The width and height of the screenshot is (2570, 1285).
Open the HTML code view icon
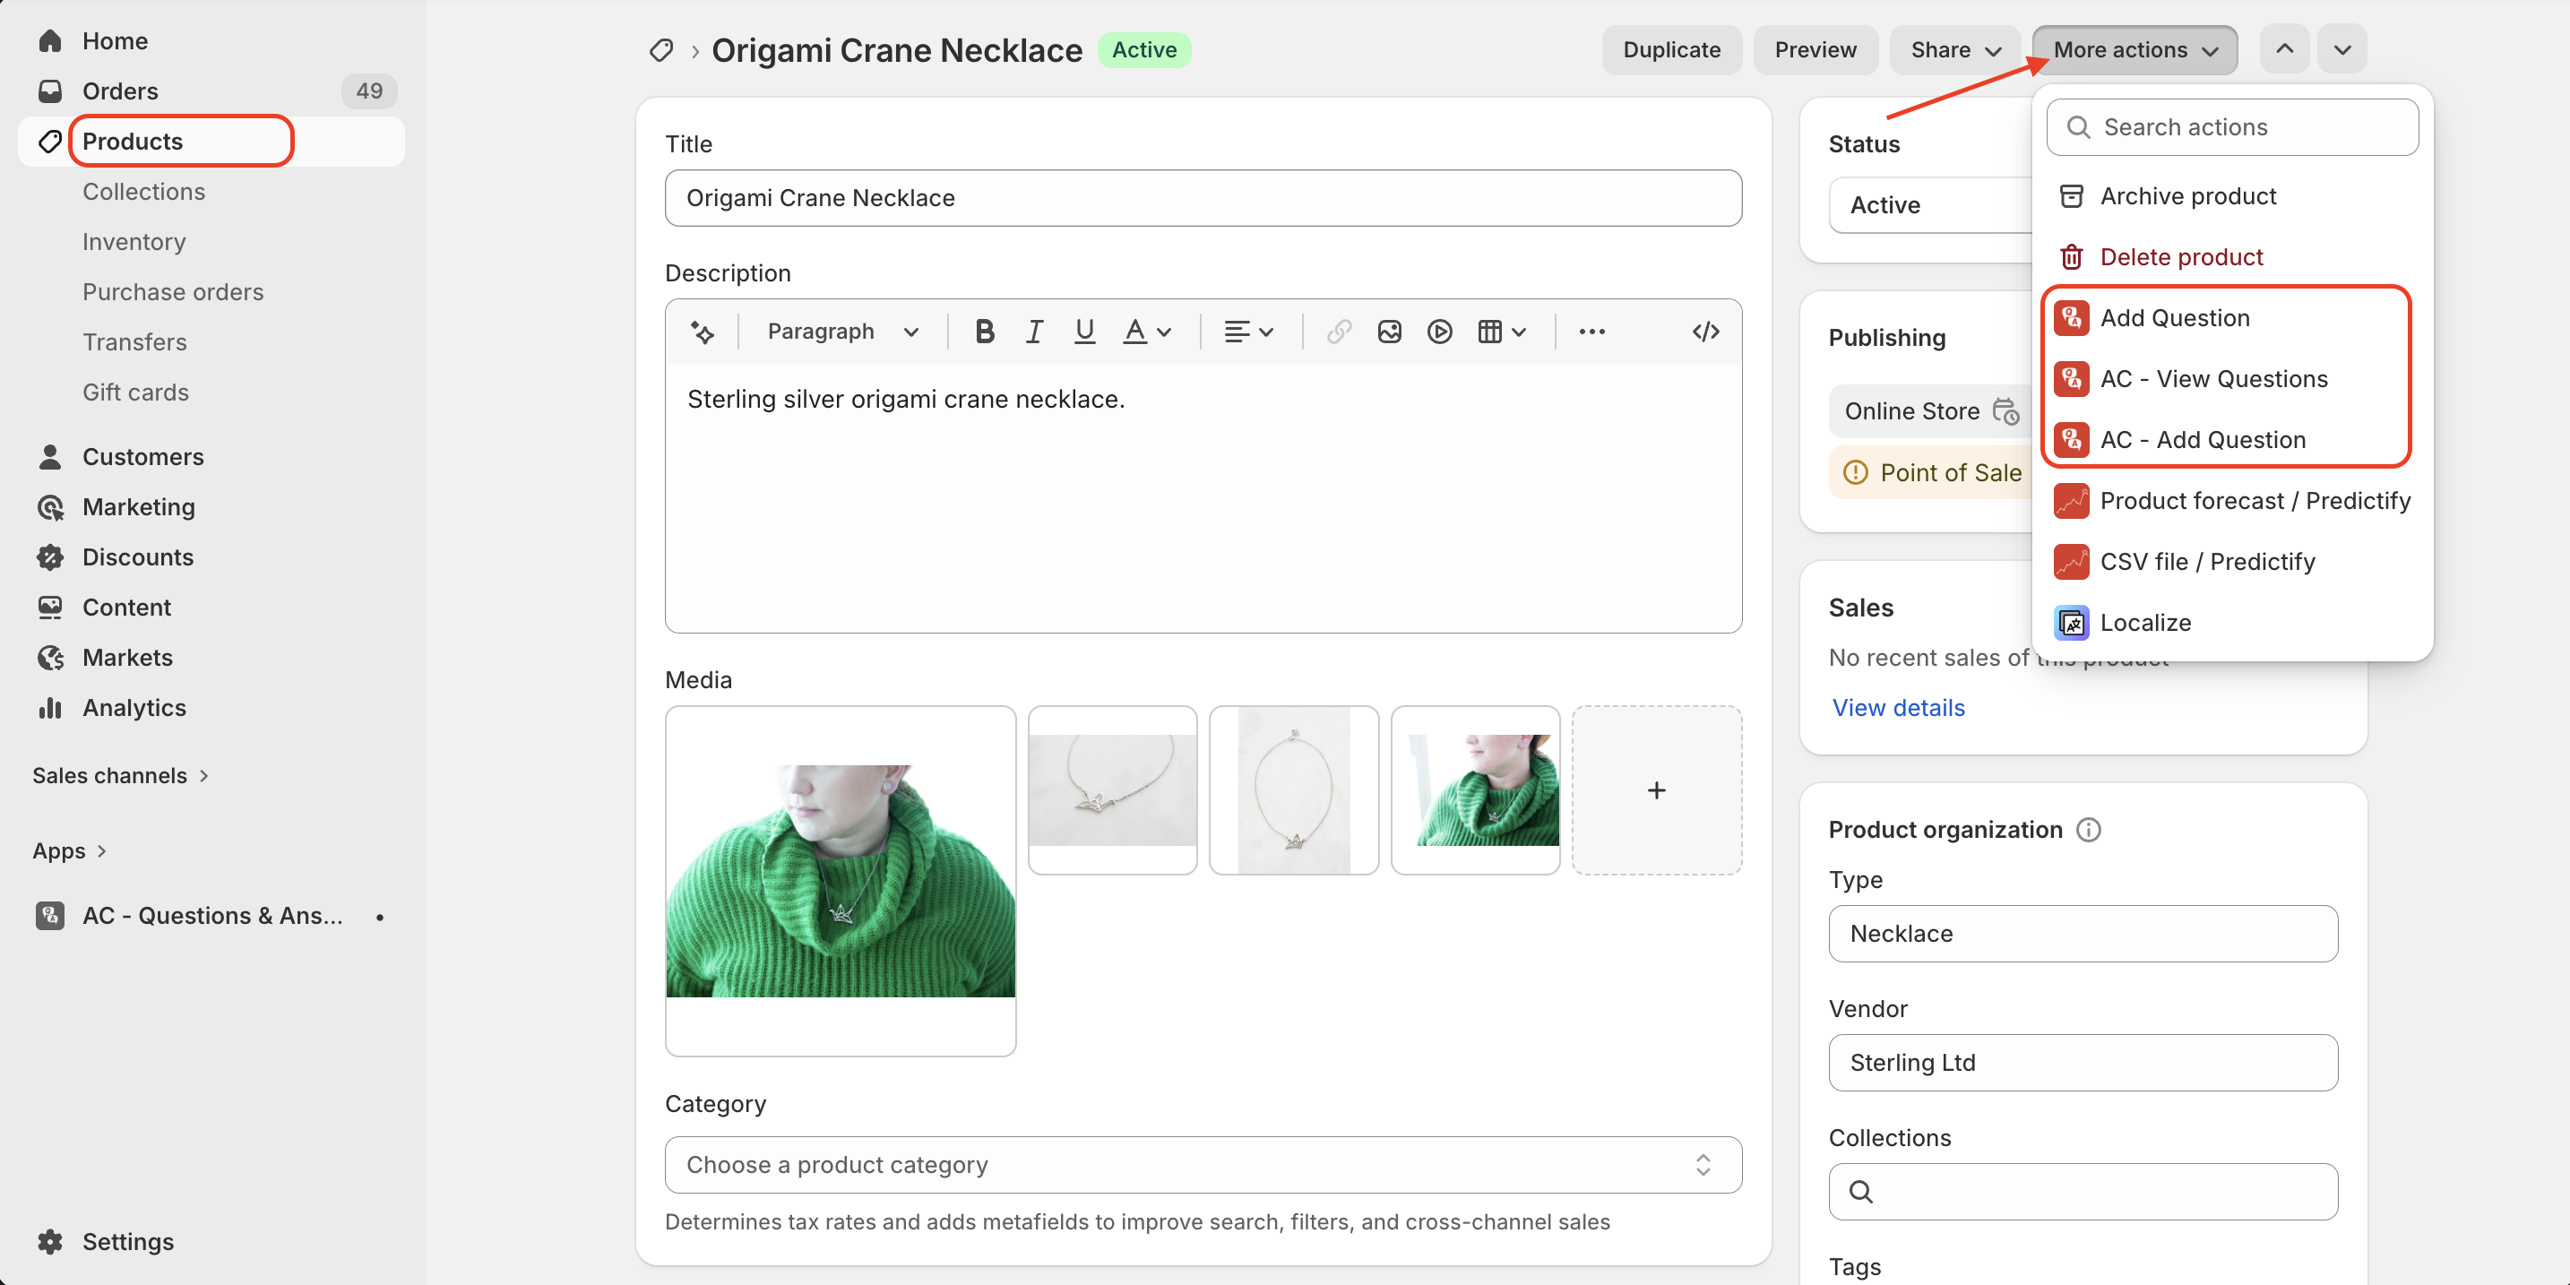pyautogui.click(x=1705, y=332)
